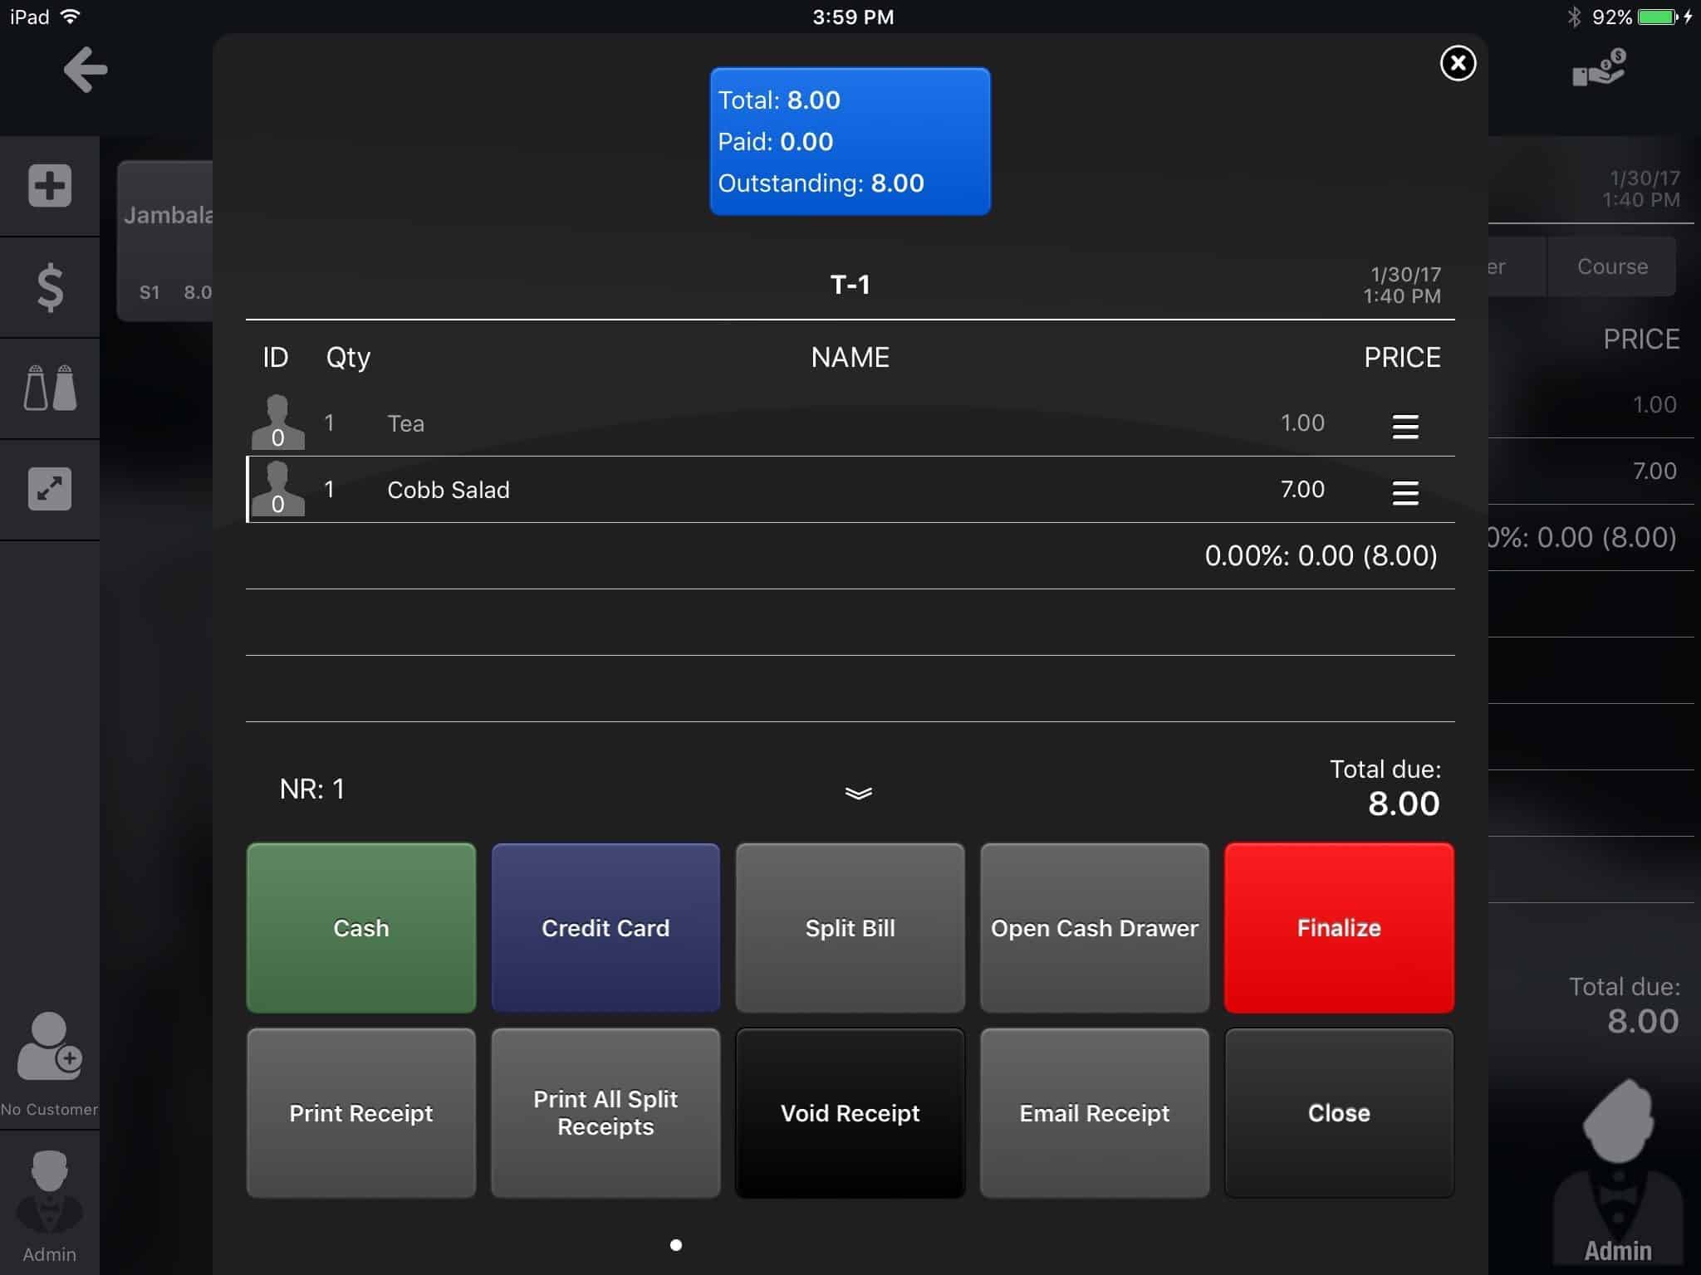Click the NR: 1 receipt number label
This screenshot has height=1275, width=1701.
coord(312,789)
